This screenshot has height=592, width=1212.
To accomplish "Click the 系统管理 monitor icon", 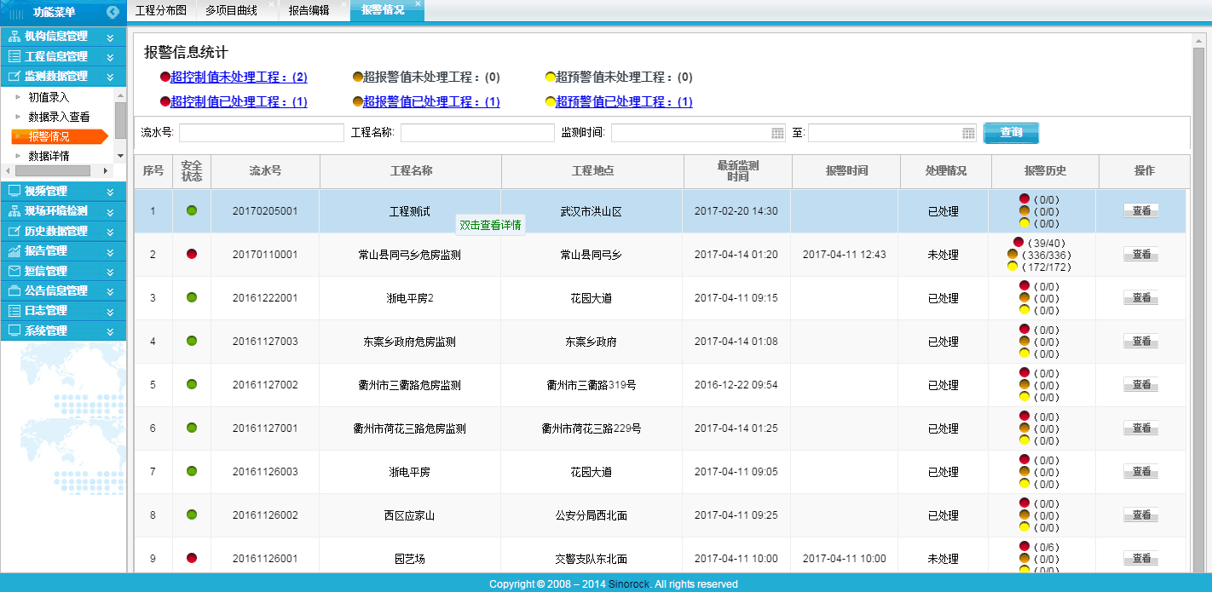I will 14,330.
